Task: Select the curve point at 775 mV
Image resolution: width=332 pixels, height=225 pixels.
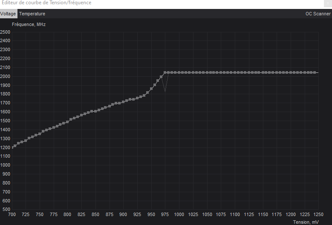Action: tap(54, 127)
